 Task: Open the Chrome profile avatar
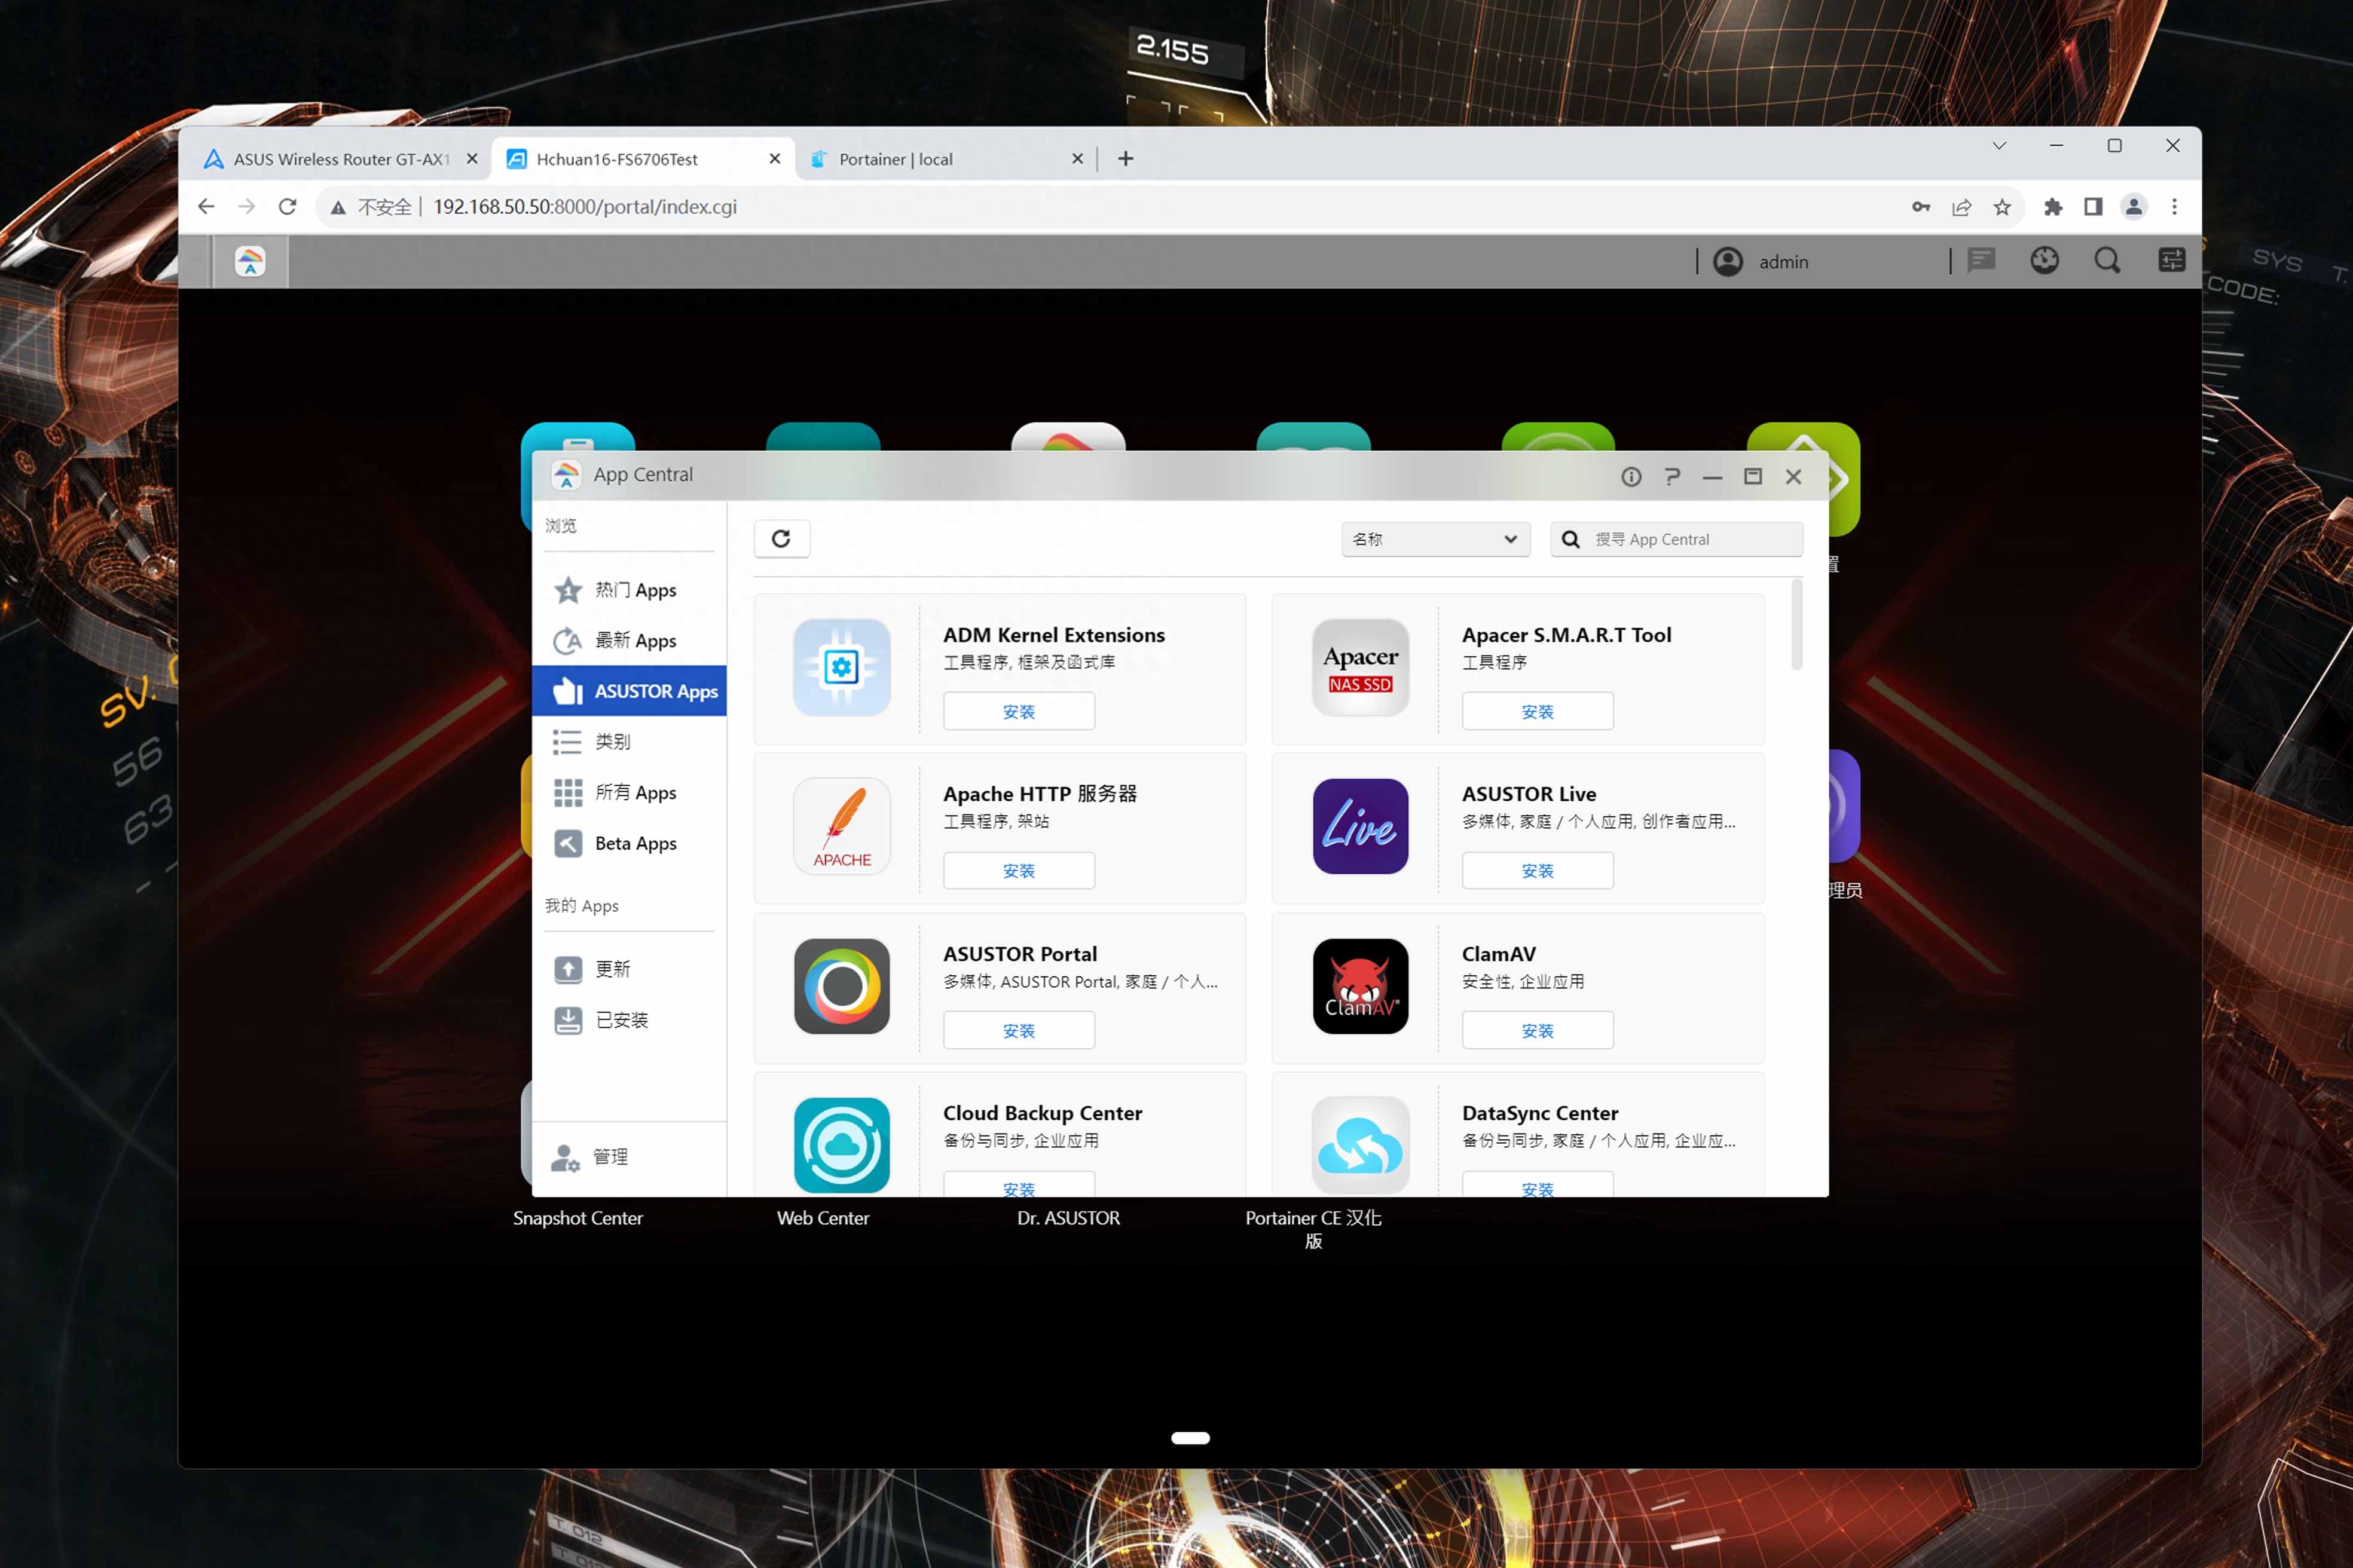click(2134, 207)
